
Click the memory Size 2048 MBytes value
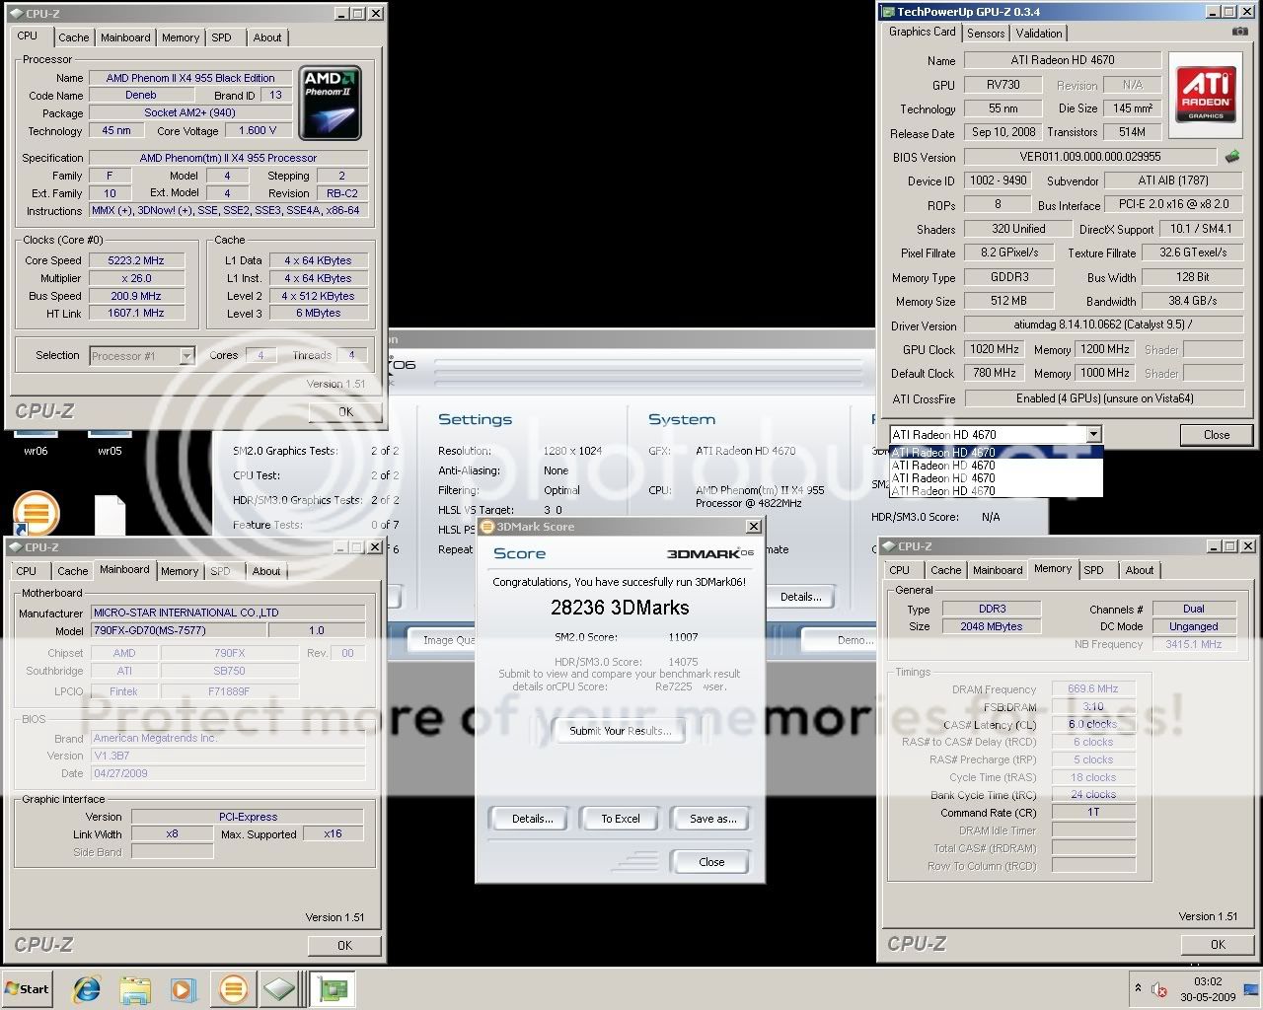click(x=991, y=627)
